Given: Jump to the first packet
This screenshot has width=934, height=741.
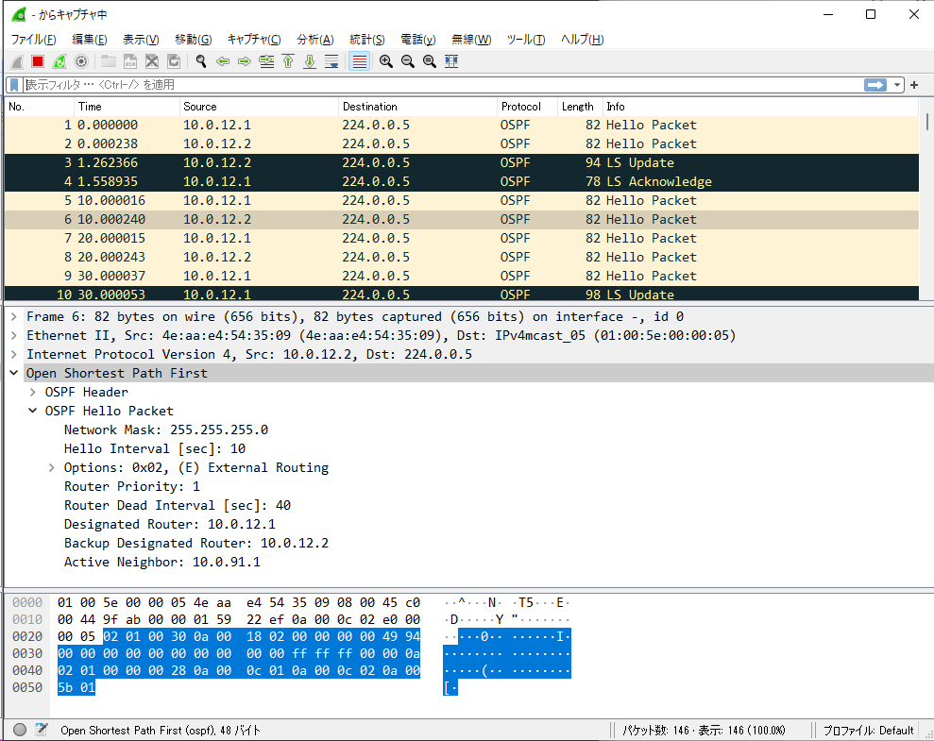Looking at the screenshot, I should click(x=288, y=61).
